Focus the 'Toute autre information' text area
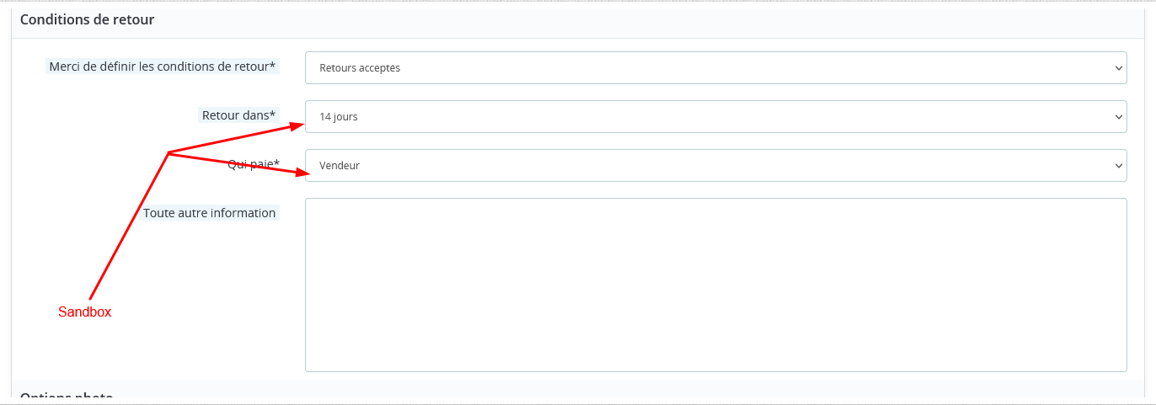 [714, 285]
